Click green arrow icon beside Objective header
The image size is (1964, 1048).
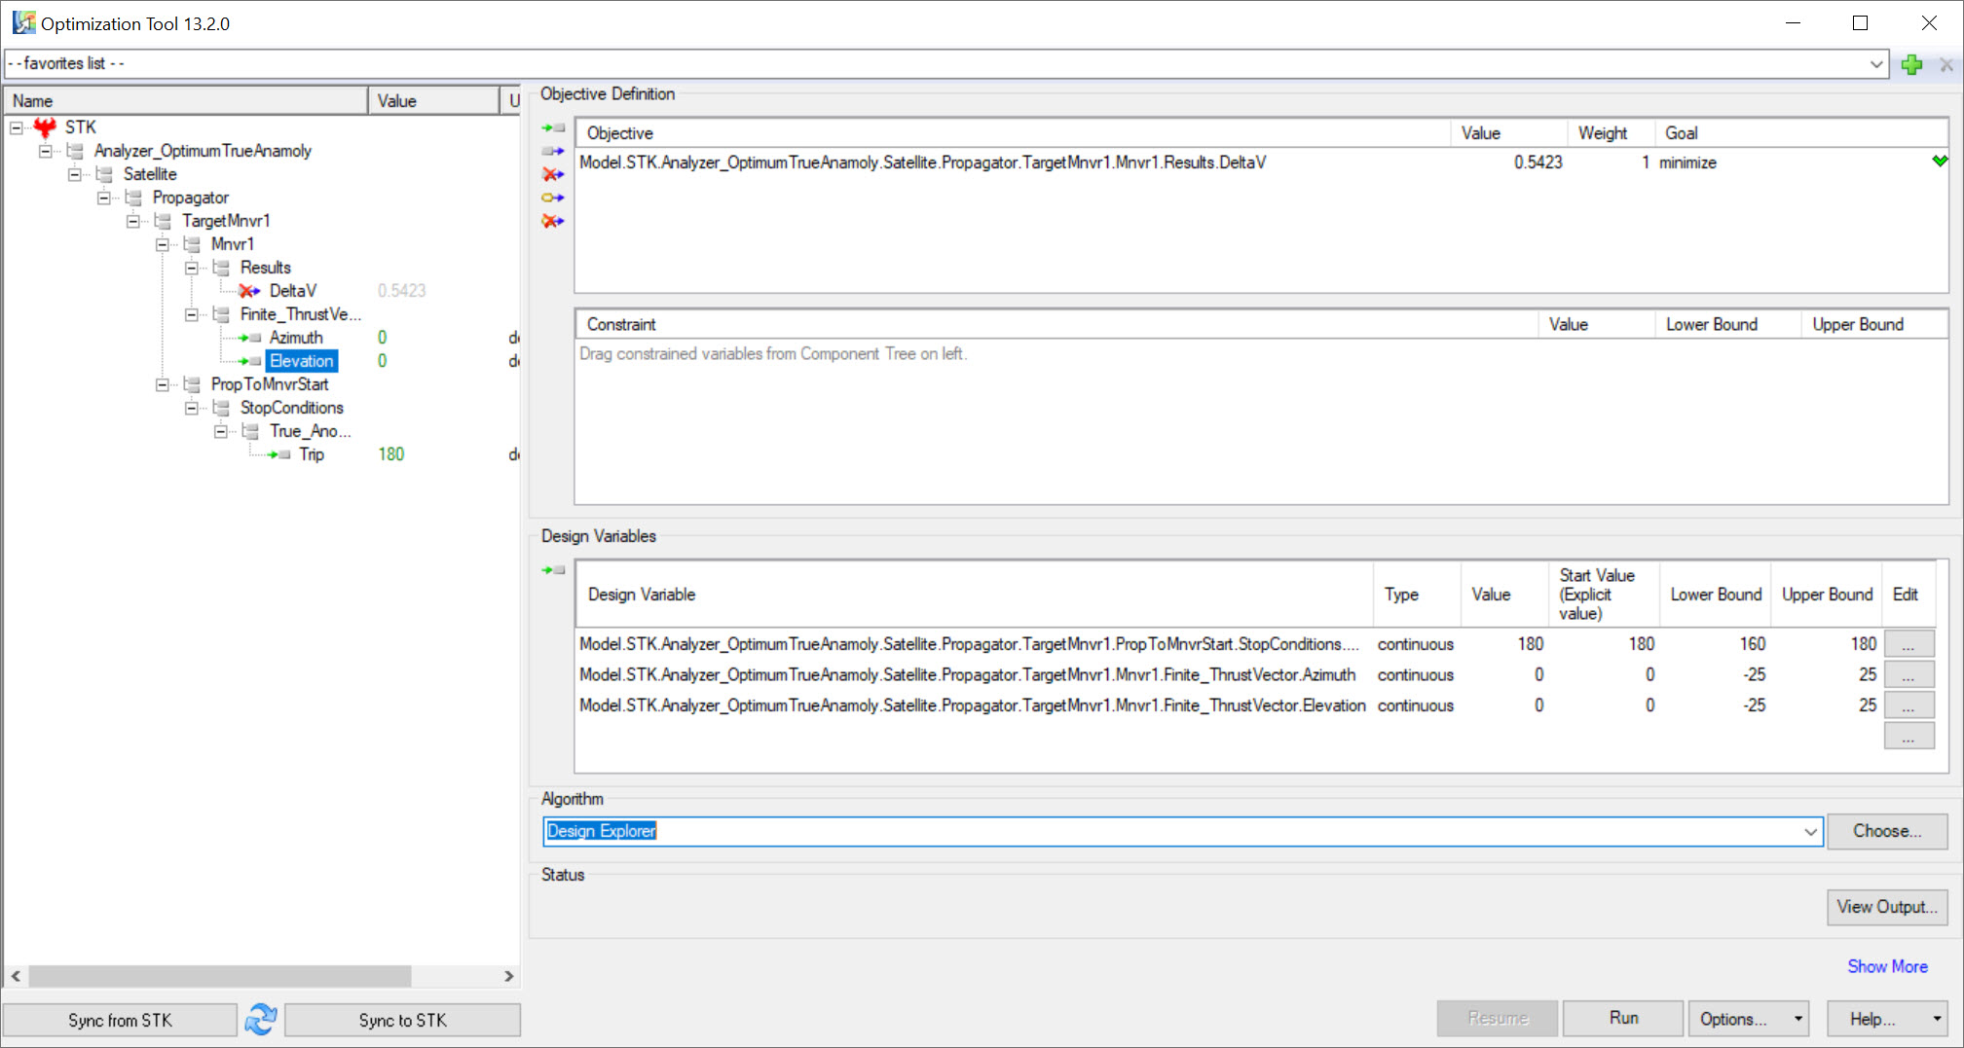pos(553,127)
